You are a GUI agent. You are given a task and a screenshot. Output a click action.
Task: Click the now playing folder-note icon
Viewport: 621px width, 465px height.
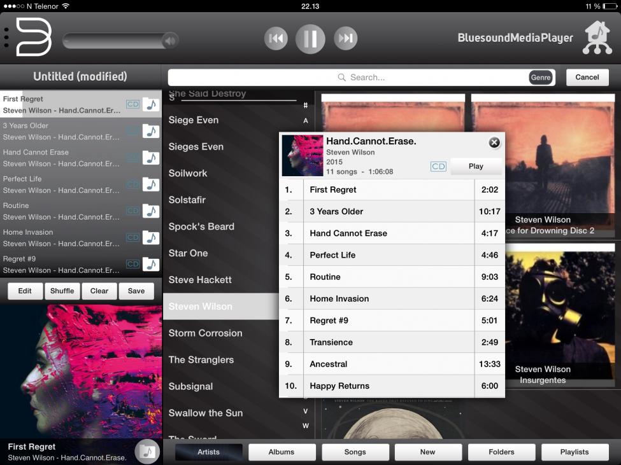point(147,451)
